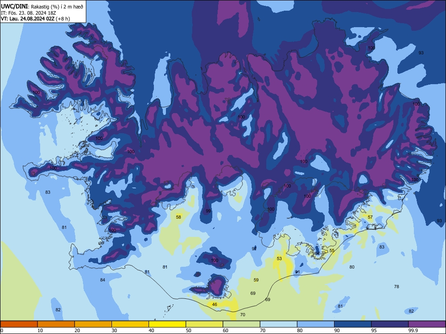This screenshot has height=334, width=446.
Task: Click the "95" tick label on the color scale
Action: click(x=374, y=330)
